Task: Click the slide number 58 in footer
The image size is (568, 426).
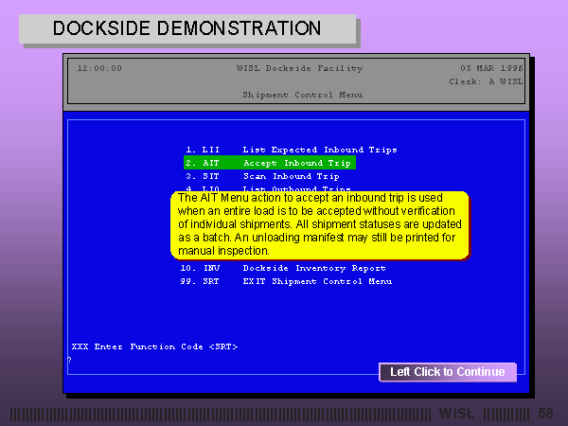Action: (x=545, y=414)
